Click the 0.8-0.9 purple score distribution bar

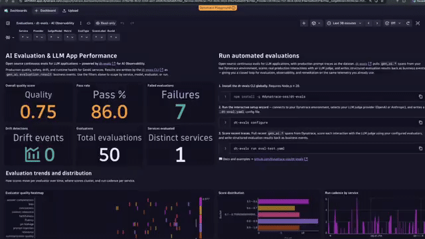click(288, 221)
